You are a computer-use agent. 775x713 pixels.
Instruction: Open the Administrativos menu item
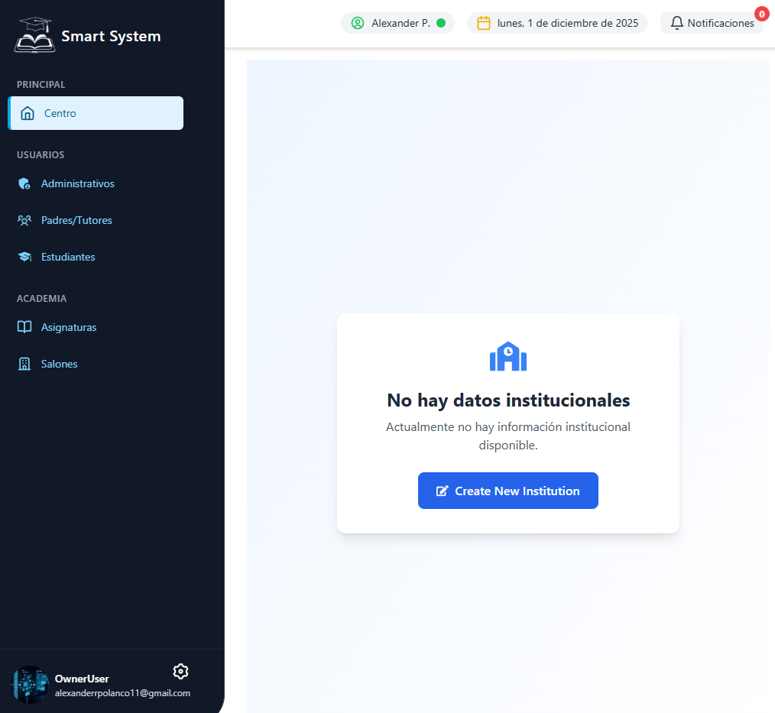click(x=77, y=183)
